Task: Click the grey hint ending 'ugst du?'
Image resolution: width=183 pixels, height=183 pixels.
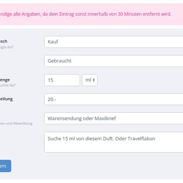Action: (6, 47)
